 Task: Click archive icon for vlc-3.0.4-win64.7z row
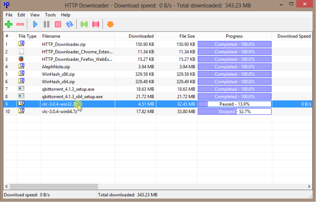click(x=21, y=111)
